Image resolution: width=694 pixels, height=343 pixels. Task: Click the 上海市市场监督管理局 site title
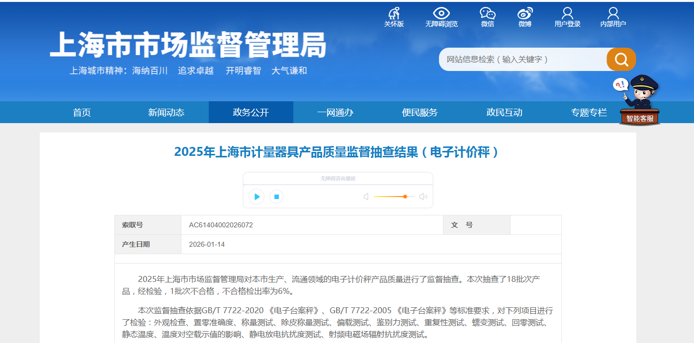click(x=188, y=45)
